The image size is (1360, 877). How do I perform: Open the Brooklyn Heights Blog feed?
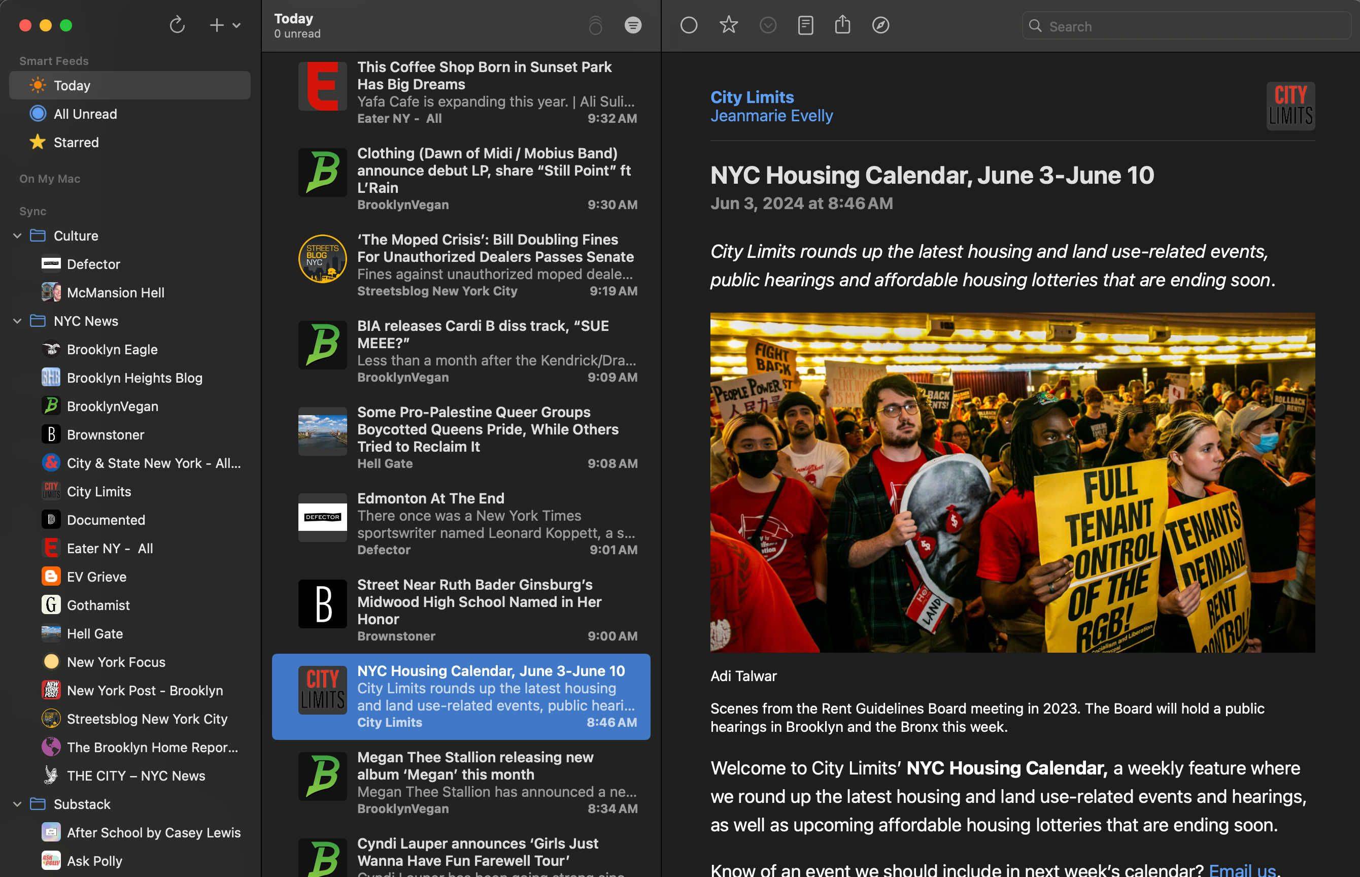[x=130, y=378]
